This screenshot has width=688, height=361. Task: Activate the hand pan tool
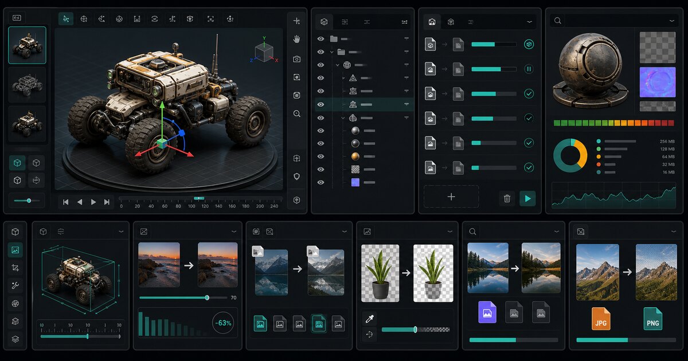tap(296, 39)
